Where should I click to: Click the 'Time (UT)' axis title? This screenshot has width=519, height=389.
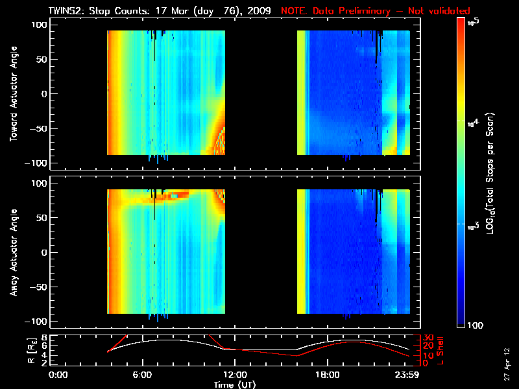(x=235, y=384)
